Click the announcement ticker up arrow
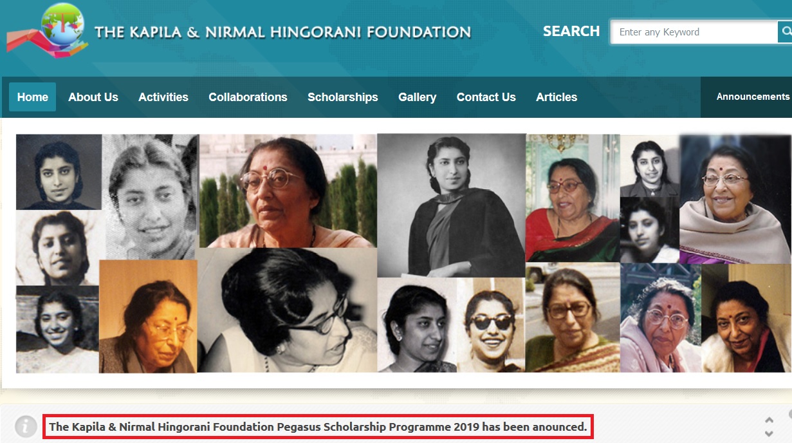 [769, 420]
